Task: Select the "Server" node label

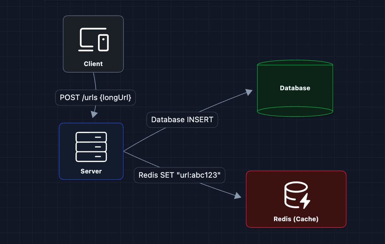Action: tap(91, 171)
